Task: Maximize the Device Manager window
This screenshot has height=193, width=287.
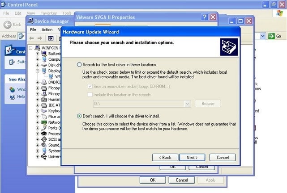Action: 240,21
